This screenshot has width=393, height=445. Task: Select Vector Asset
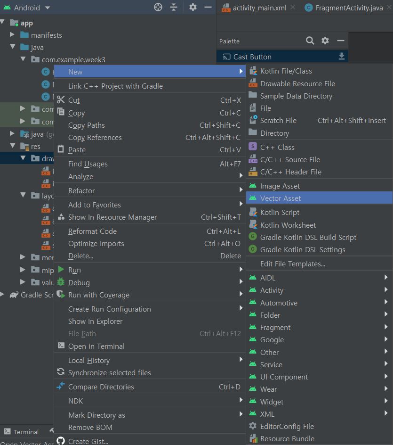tap(319, 198)
